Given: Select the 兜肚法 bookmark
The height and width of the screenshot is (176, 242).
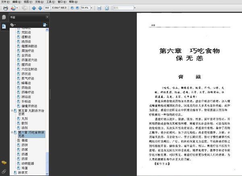Looking at the screenshot, I should tap(26, 32).
